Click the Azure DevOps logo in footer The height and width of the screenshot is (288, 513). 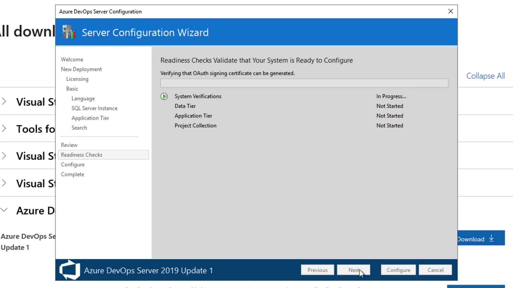(x=69, y=270)
